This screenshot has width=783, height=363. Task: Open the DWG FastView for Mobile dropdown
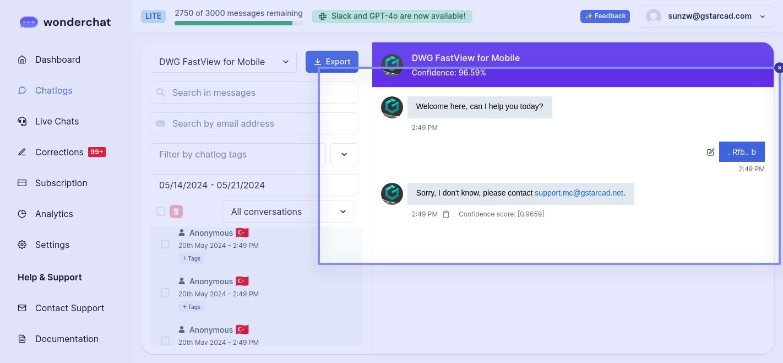pos(223,62)
